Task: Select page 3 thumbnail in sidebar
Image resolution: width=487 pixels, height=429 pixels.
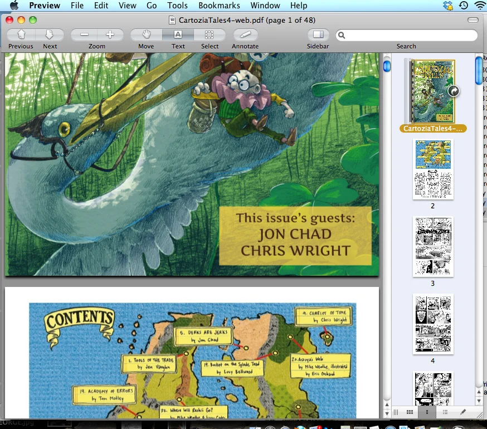Action: 433,247
